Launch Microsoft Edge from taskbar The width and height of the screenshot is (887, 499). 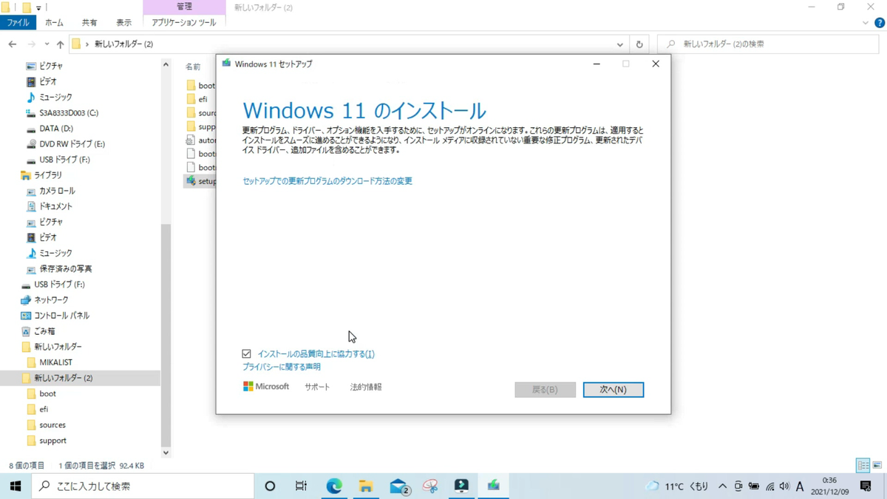[x=334, y=486]
